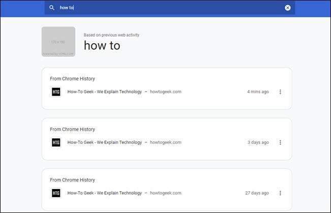Open the three-dot menu for the 3 days ago entry
This screenshot has width=331, height=213.
[280, 142]
